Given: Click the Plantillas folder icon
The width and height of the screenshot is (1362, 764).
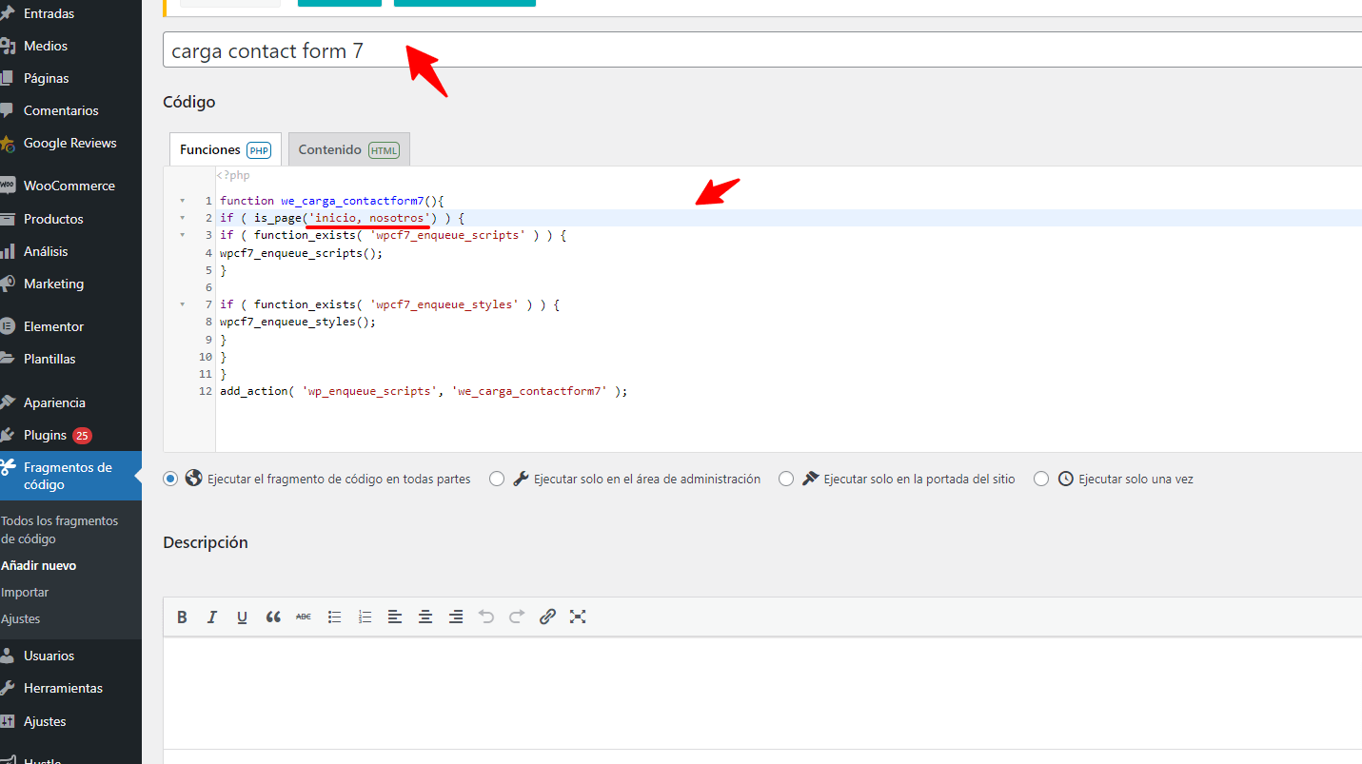Looking at the screenshot, I should 8,359.
